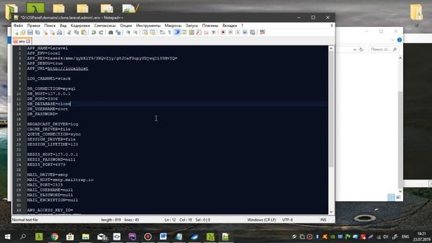Click the http://localhost link in APP_URL
432x243 pixels.
67,68
